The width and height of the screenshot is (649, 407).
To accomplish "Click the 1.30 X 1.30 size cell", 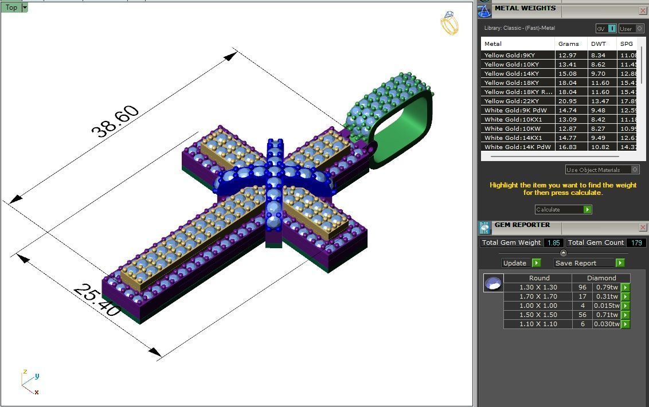I will (x=538, y=287).
